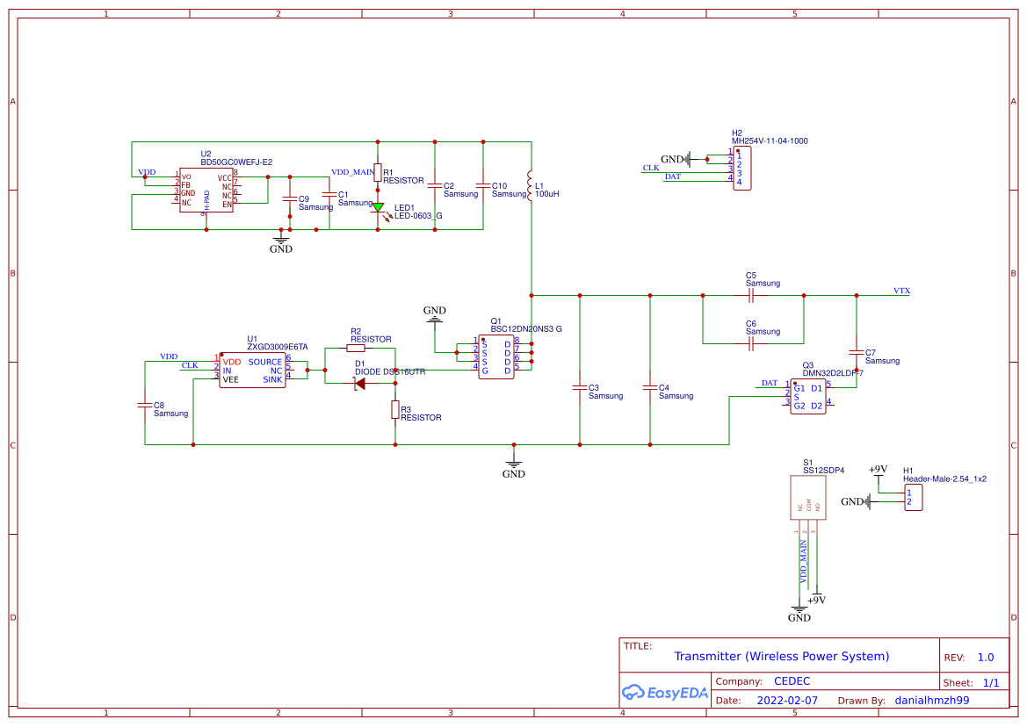
Task: Click the VDD_MAIN net label near R1
Action: [354, 171]
